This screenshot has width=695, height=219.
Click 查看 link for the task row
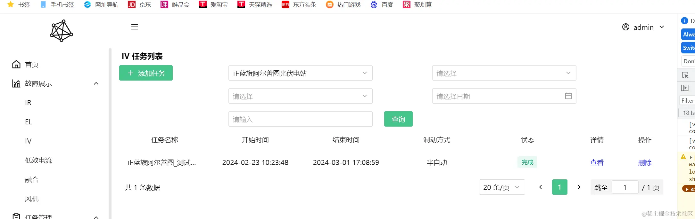pyautogui.click(x=597, y=162)
